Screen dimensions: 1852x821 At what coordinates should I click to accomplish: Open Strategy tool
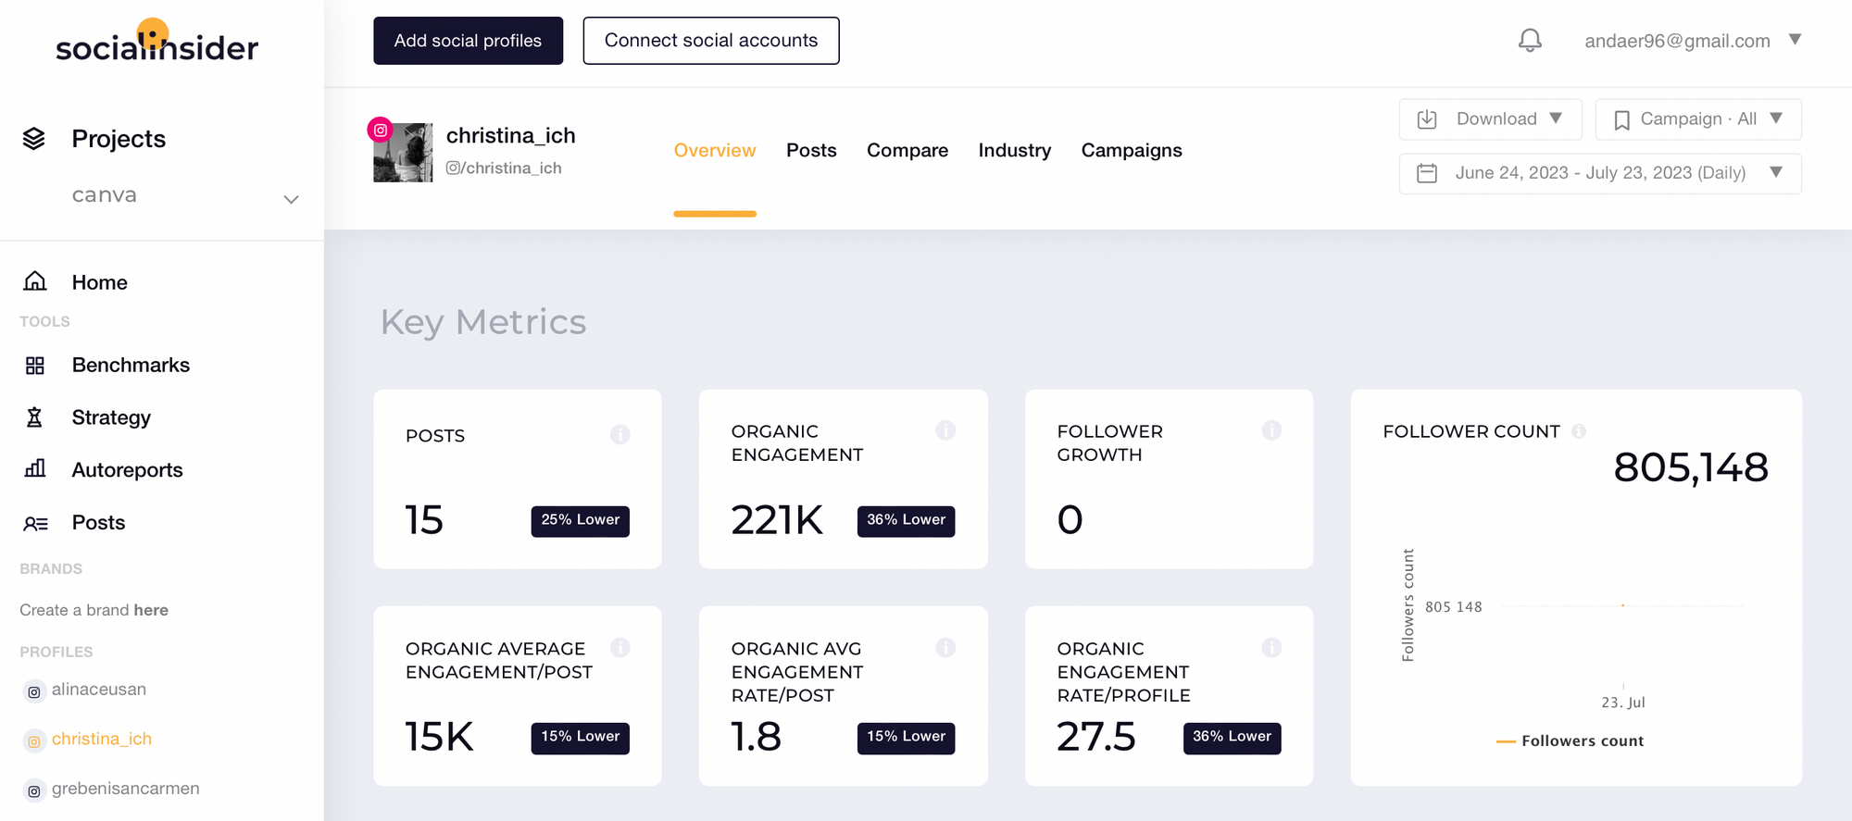point(111,418)
